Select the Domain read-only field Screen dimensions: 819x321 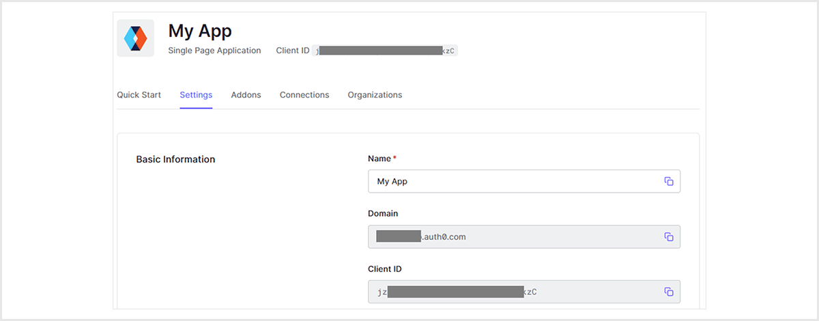(x=524, y=237)
